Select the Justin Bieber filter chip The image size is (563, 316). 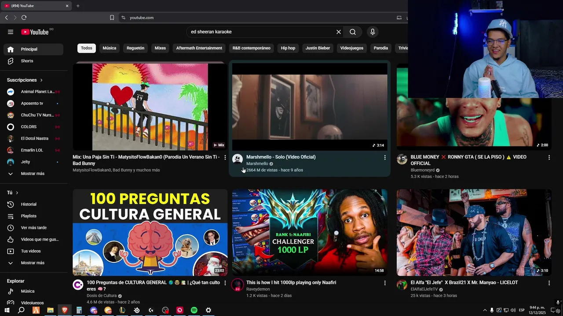(x=318, y=48)
